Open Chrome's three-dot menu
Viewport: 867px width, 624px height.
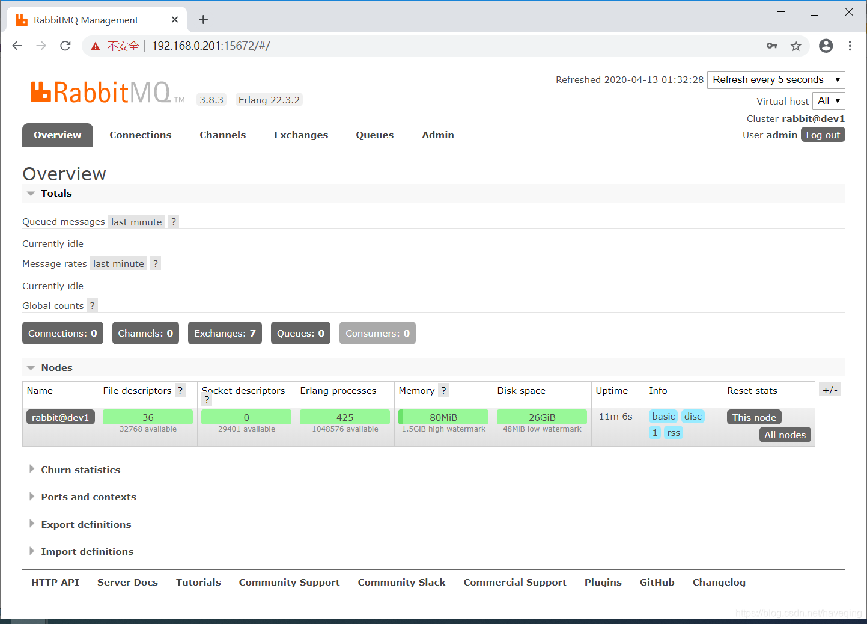[x=850, y=46]
